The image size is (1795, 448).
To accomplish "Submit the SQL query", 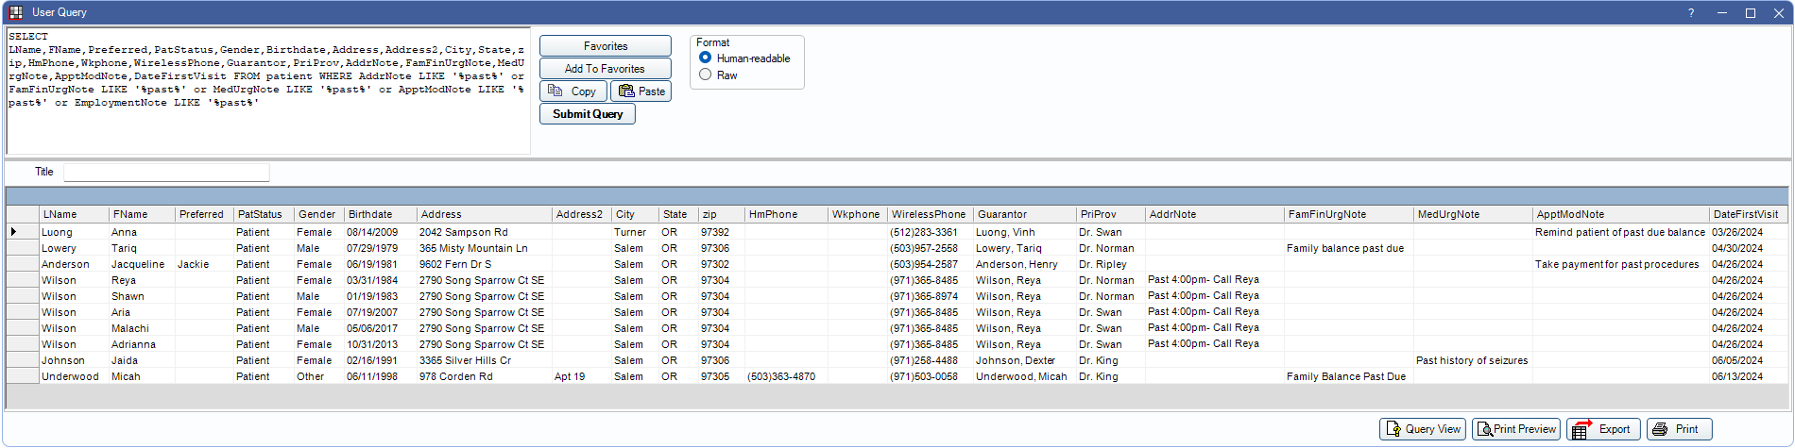I will coord(587,114).
